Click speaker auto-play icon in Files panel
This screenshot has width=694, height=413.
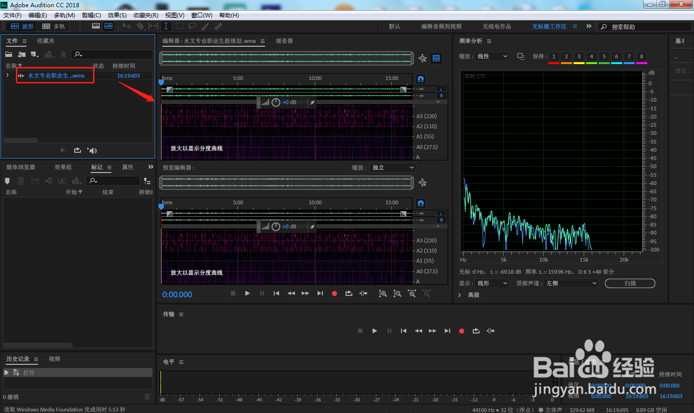click(92, 150)
